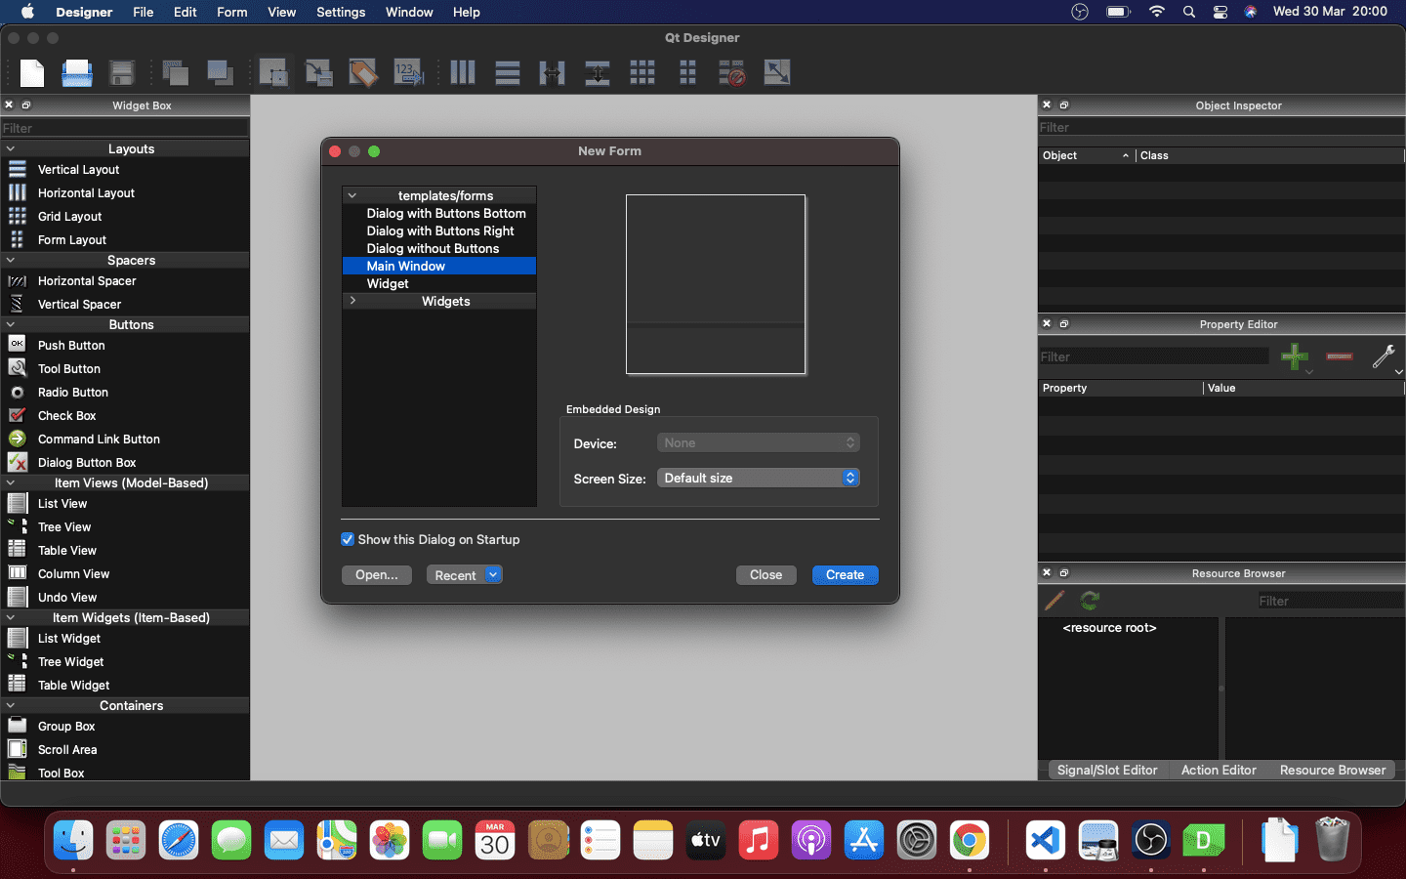The width and height of the screenshot is (1406, 879).
Task: Click the Send to Back toolbar icon
Action: tap(176, 73)
